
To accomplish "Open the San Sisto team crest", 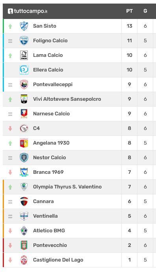I will pyautogui.click(x=24, y=26).
